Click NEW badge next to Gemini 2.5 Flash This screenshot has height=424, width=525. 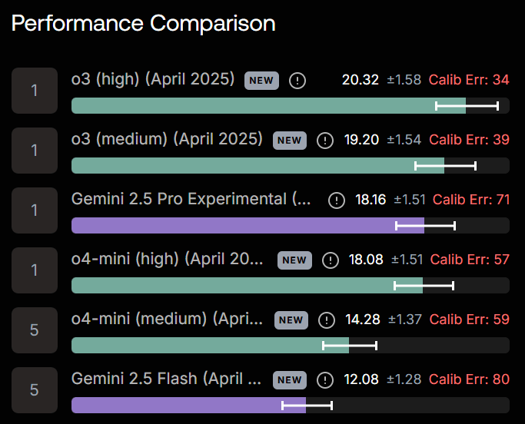coord(290,379)
